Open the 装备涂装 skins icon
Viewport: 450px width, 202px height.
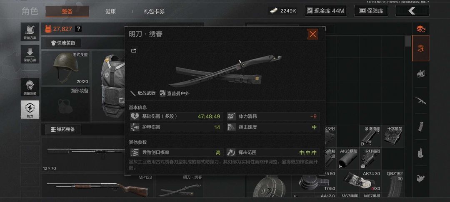(30, 87)
